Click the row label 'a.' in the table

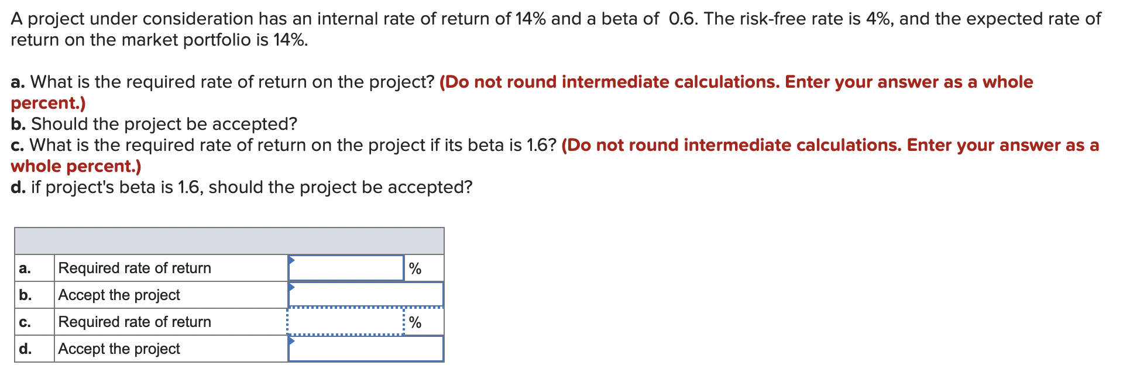pyautogui.click(x=25, y=267)
